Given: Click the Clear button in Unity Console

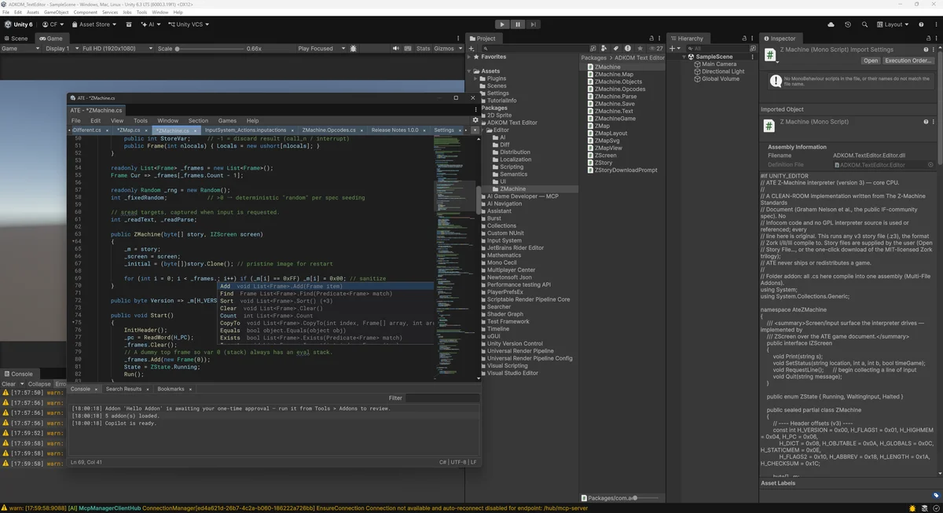Looking at the screenshot, I should click(x=9, y=384).
